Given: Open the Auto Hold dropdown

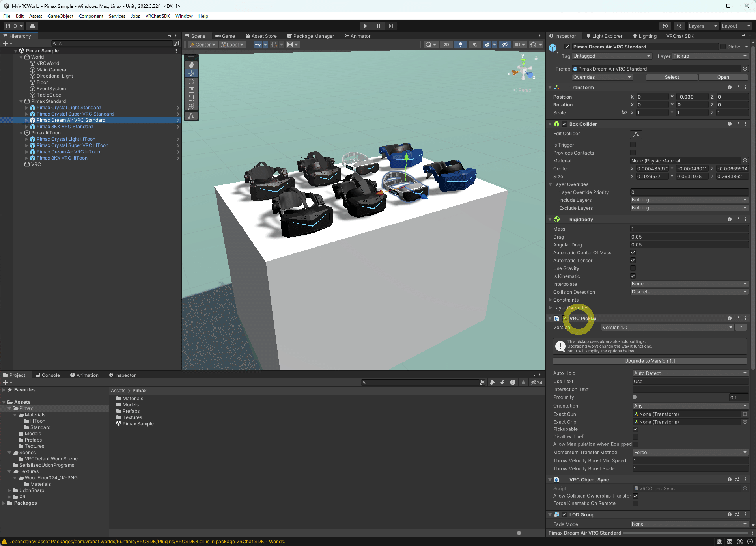Looking at the screenshot, I should pos(690,373).
